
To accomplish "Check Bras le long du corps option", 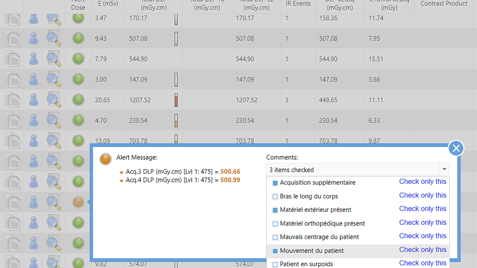I will point(275,197).
